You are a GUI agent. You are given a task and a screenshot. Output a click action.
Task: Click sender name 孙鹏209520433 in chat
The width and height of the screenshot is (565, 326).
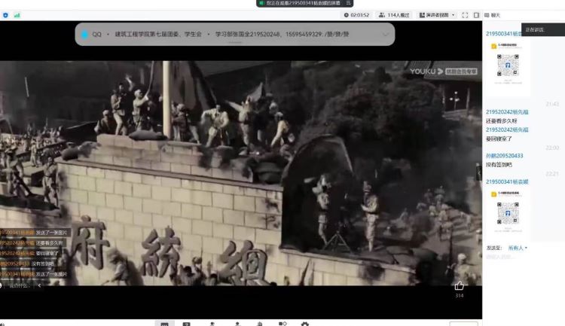pos(504,156)
